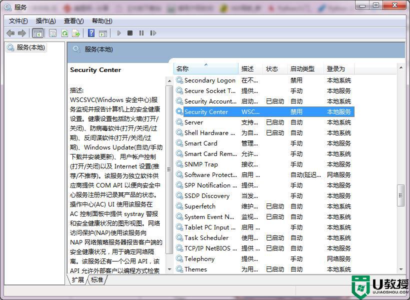This screenshot has width=410, height=300.
Task: Click the 已启动 status of the Server service
Action: tap(275, 122)
